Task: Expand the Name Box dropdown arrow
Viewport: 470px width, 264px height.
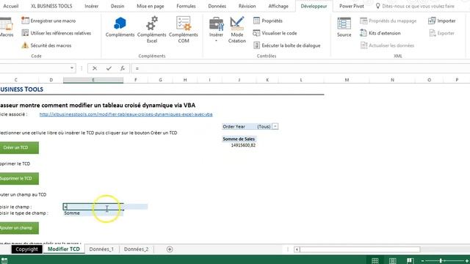Action: [x=72, y=68]
